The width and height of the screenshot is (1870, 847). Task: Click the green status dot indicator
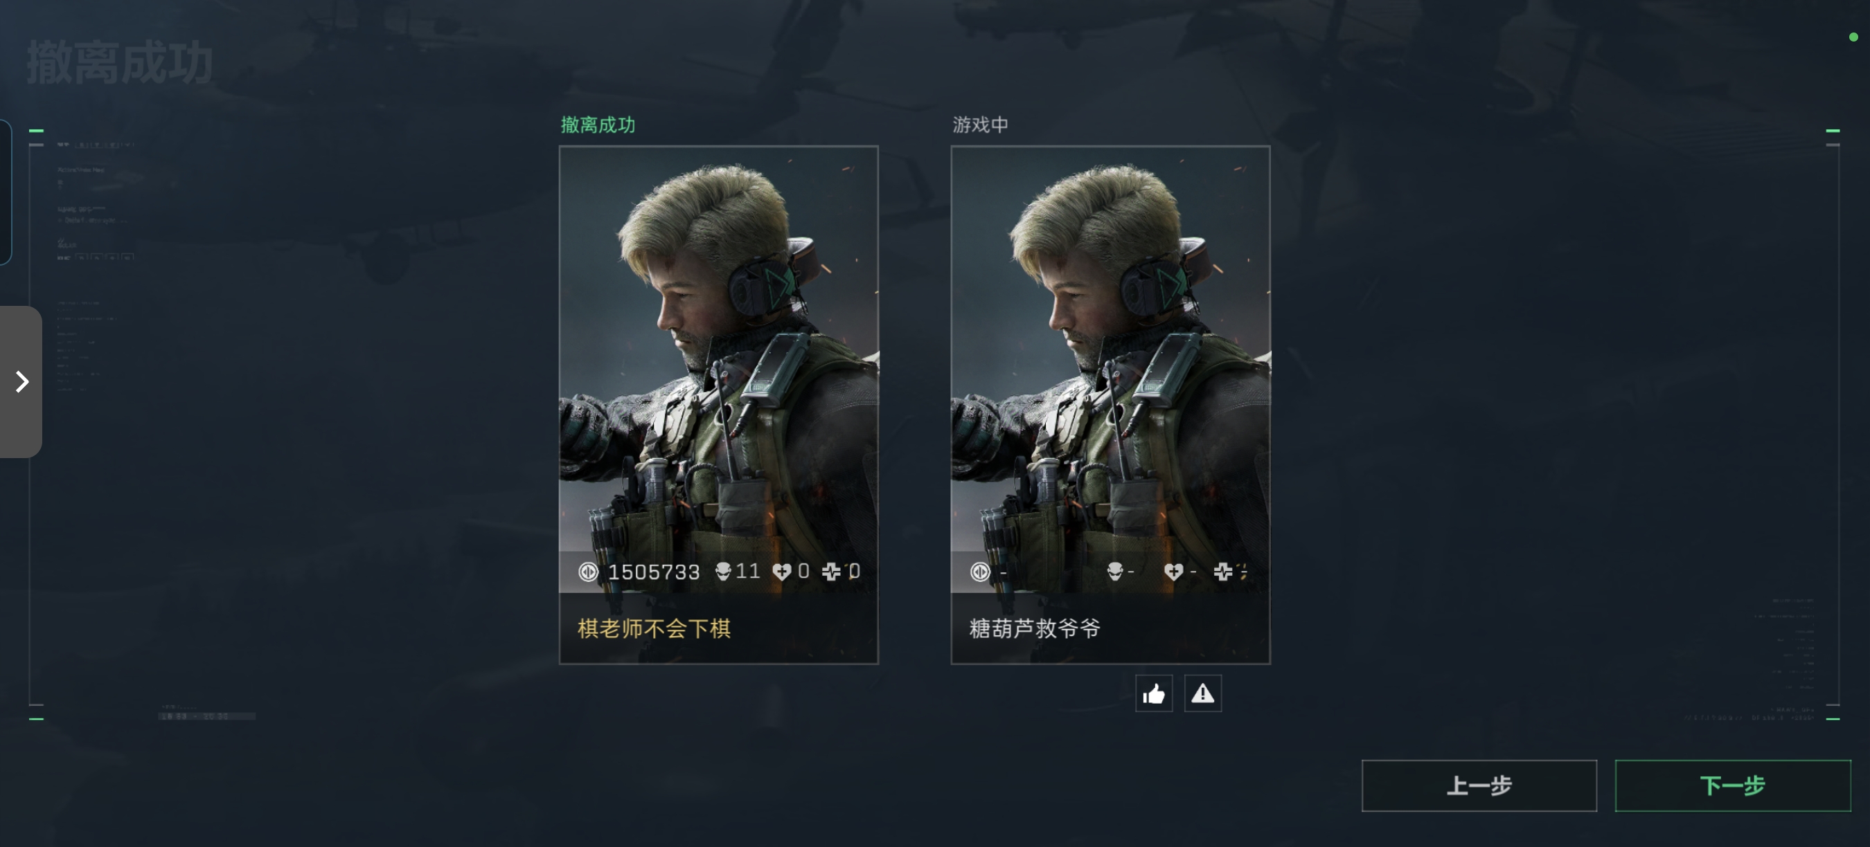tap(1853, 37)
